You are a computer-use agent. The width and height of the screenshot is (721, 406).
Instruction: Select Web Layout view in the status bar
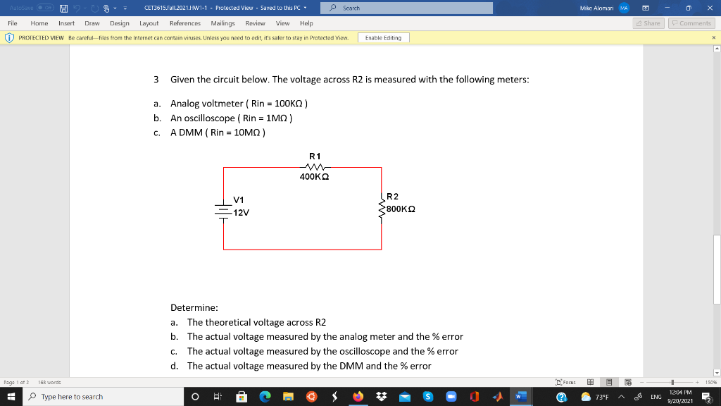(628, 381)
